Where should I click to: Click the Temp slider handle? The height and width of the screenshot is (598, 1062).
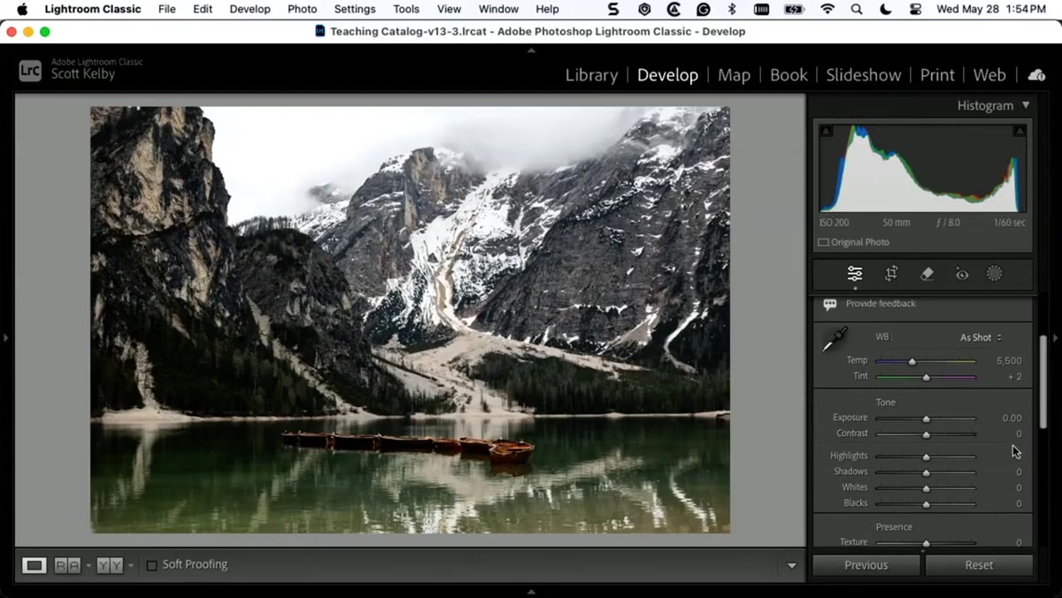point(912,361)
